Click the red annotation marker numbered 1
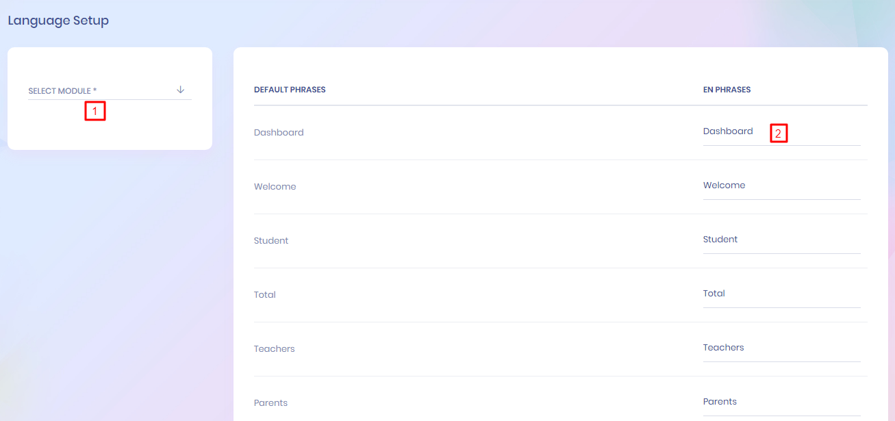 [95, 111]
